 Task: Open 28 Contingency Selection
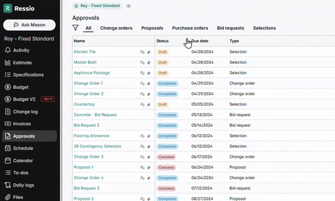click(97, 146)
